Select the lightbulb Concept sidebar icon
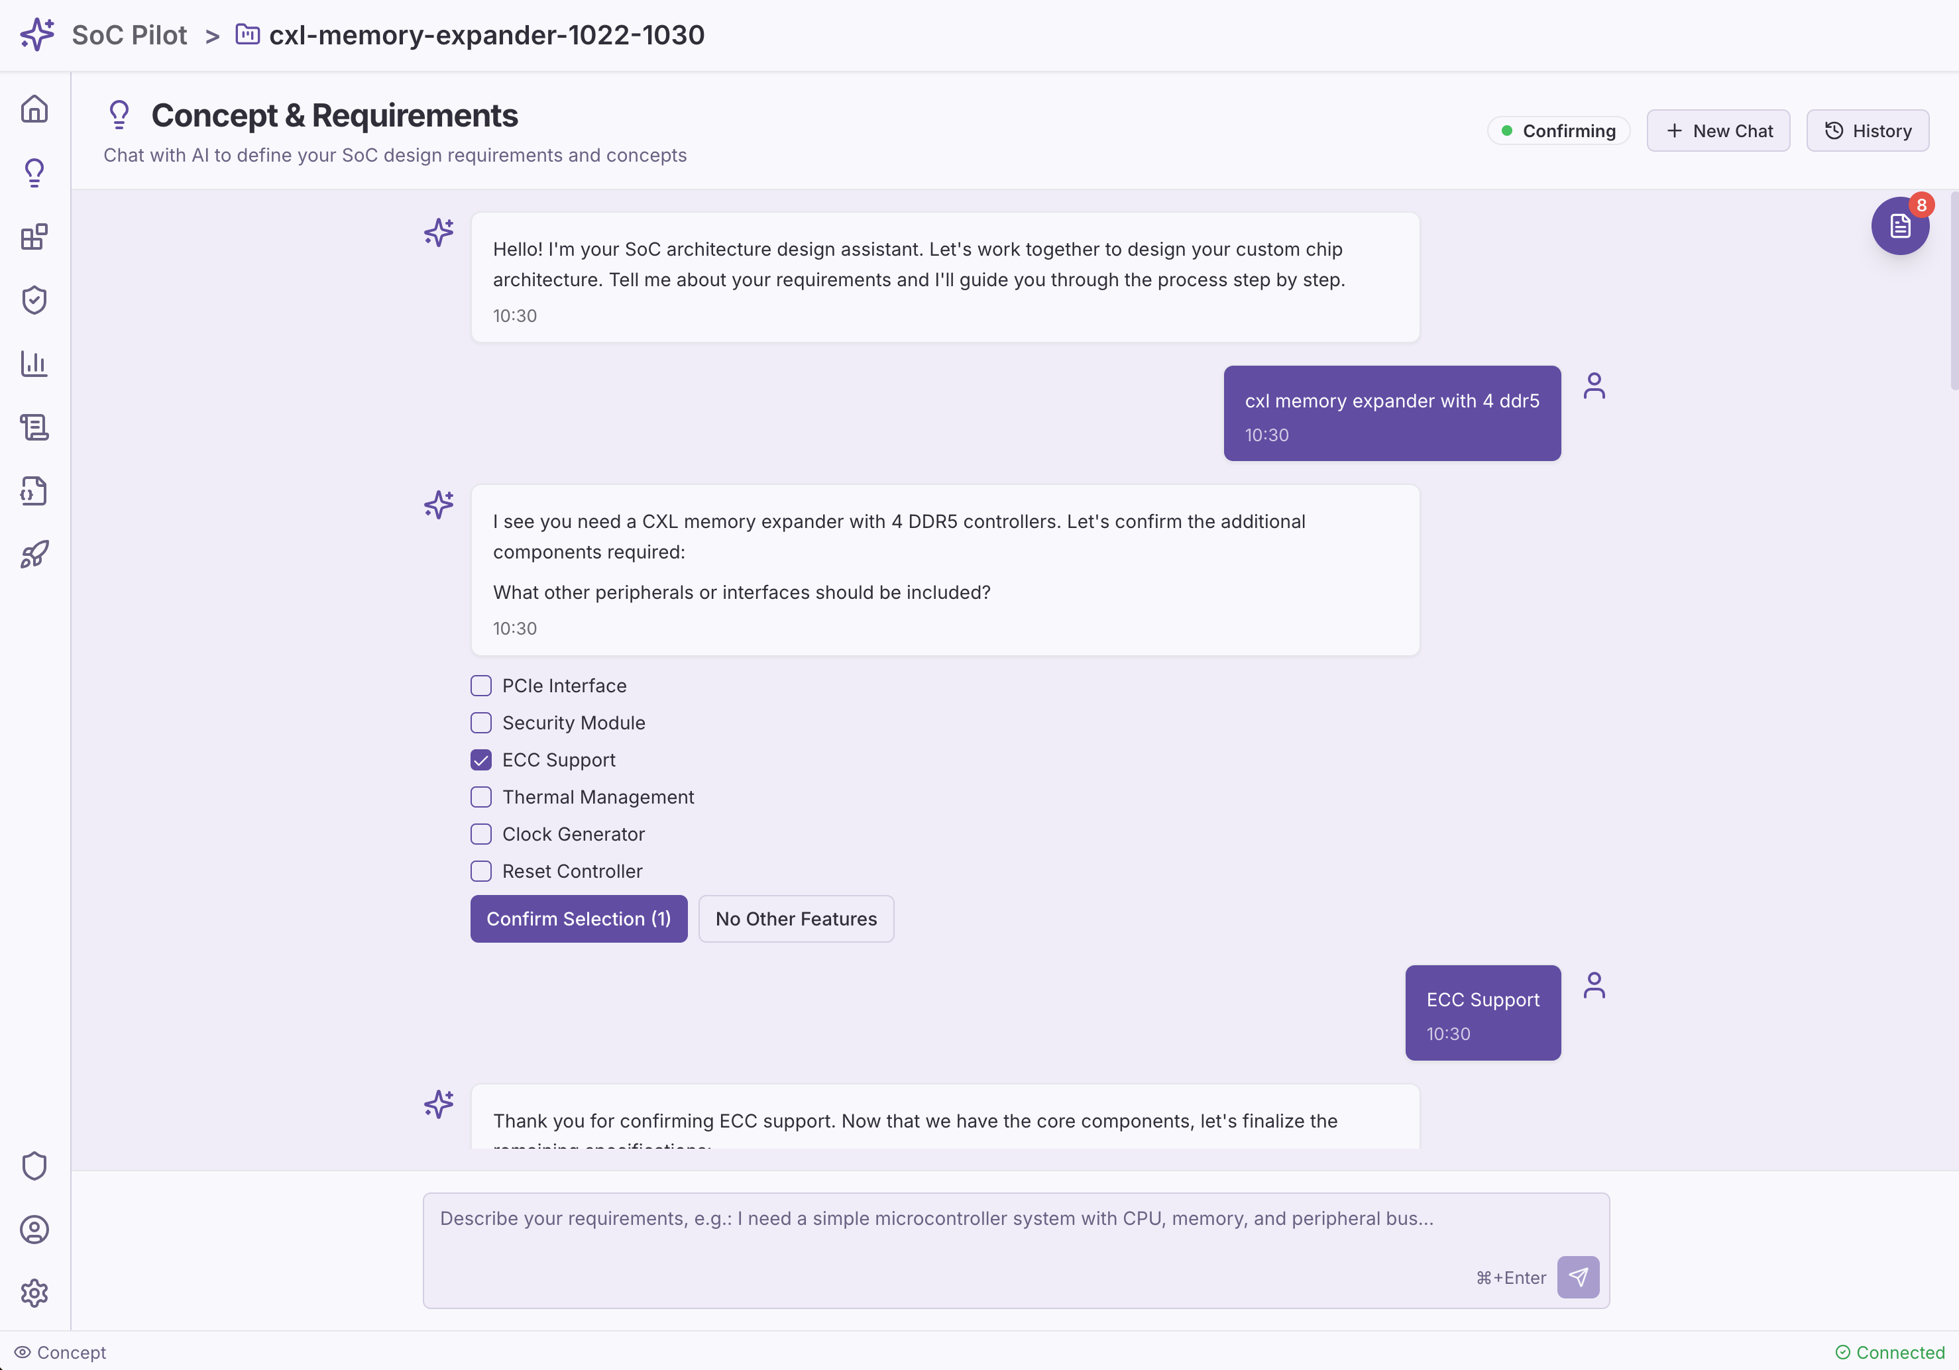 [x=34, y=173]
